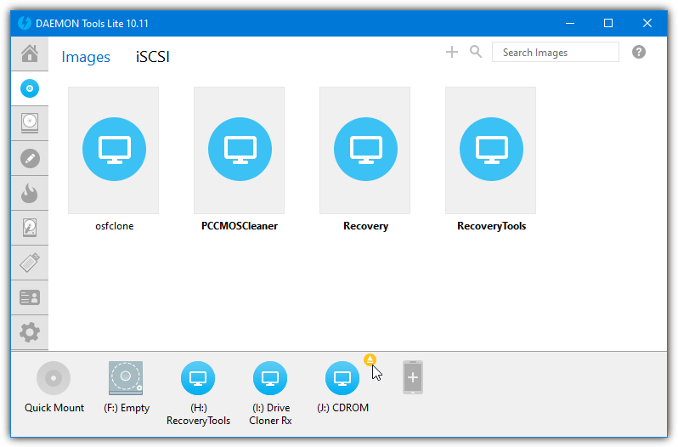Eject the (J:) CDROM with orange button
The width and height of the screenshot is (678, 447).
pyautogui.click(x=370, y=359)
